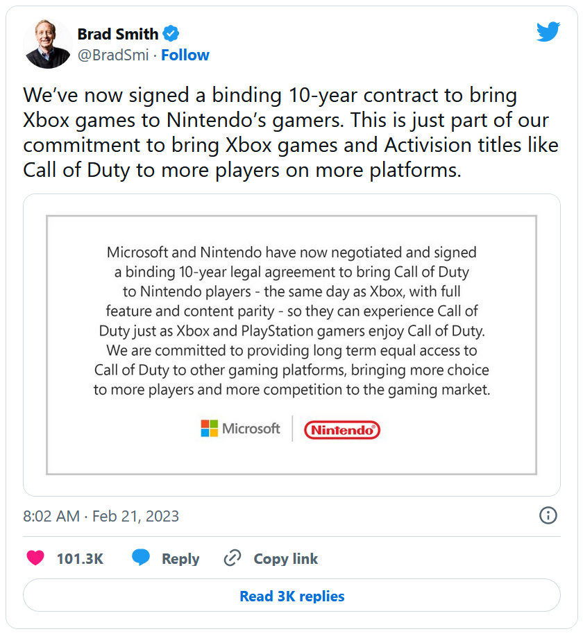Open Brad Smith's profile photo
This screenshot has width=583, height=636.
pos(48,44)
